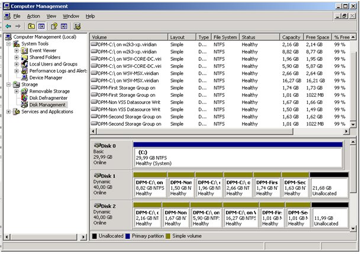361x254 pixels.
Task: Restore the inner MDI window button
Action: [x=344, y=16]
